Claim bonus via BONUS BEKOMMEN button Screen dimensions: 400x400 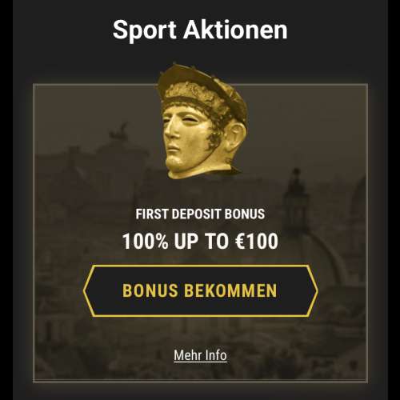coord(201,291)
